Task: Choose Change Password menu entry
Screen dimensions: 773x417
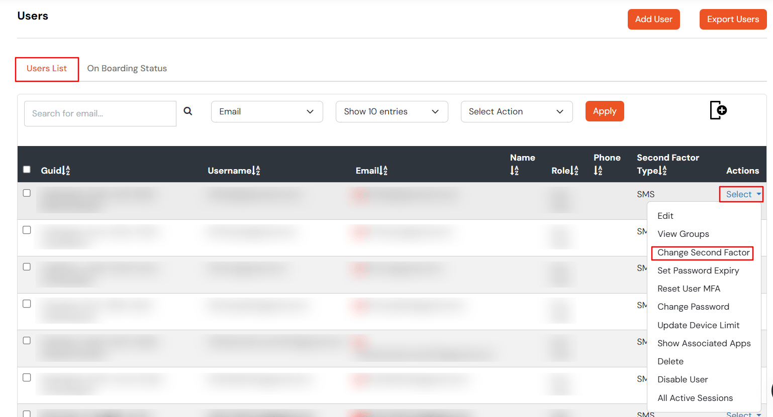Action: [x=693, y=307]
